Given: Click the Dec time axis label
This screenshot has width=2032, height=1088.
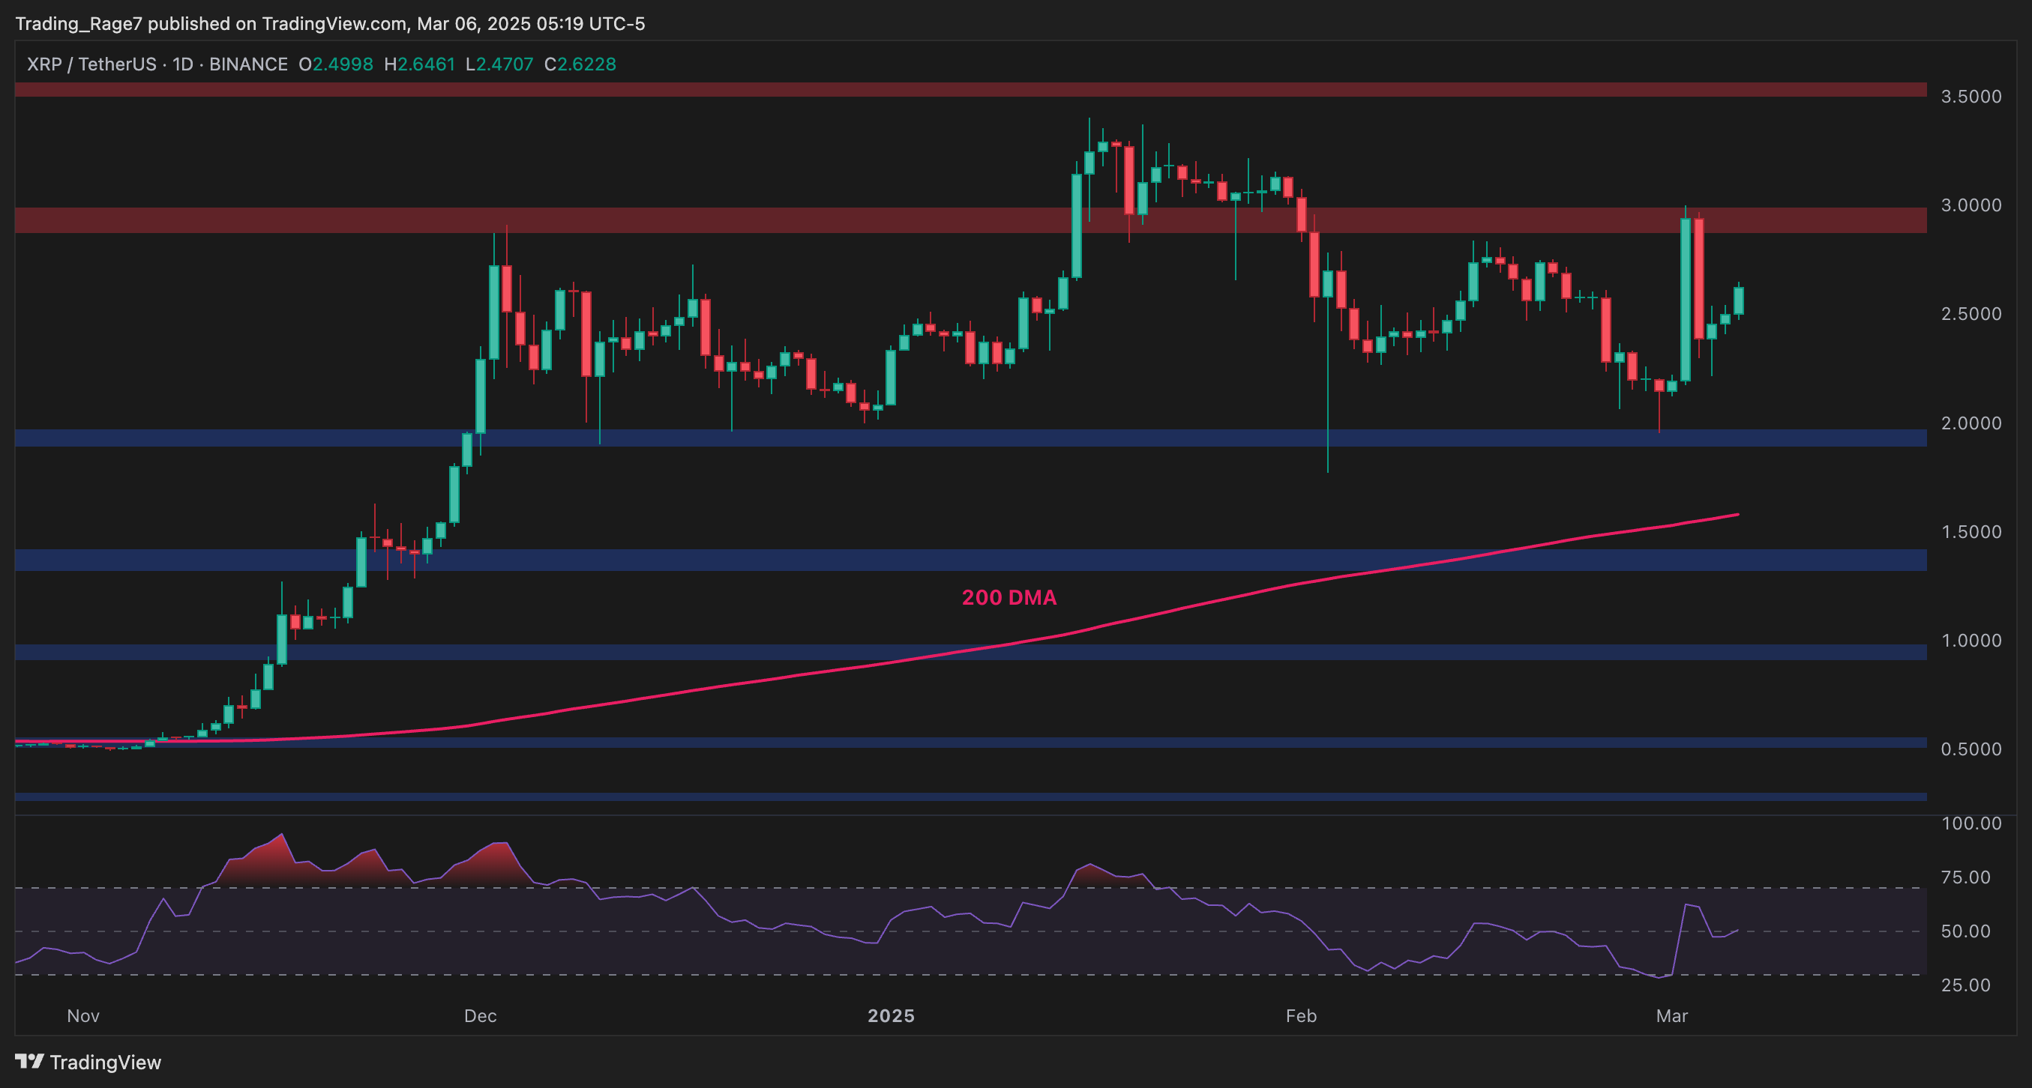Looking at the screenshot, I should coord(480,1015).
